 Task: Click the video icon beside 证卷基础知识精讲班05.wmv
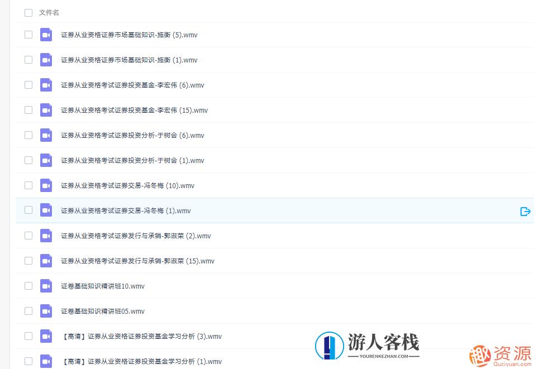click(x=46, y=311)
